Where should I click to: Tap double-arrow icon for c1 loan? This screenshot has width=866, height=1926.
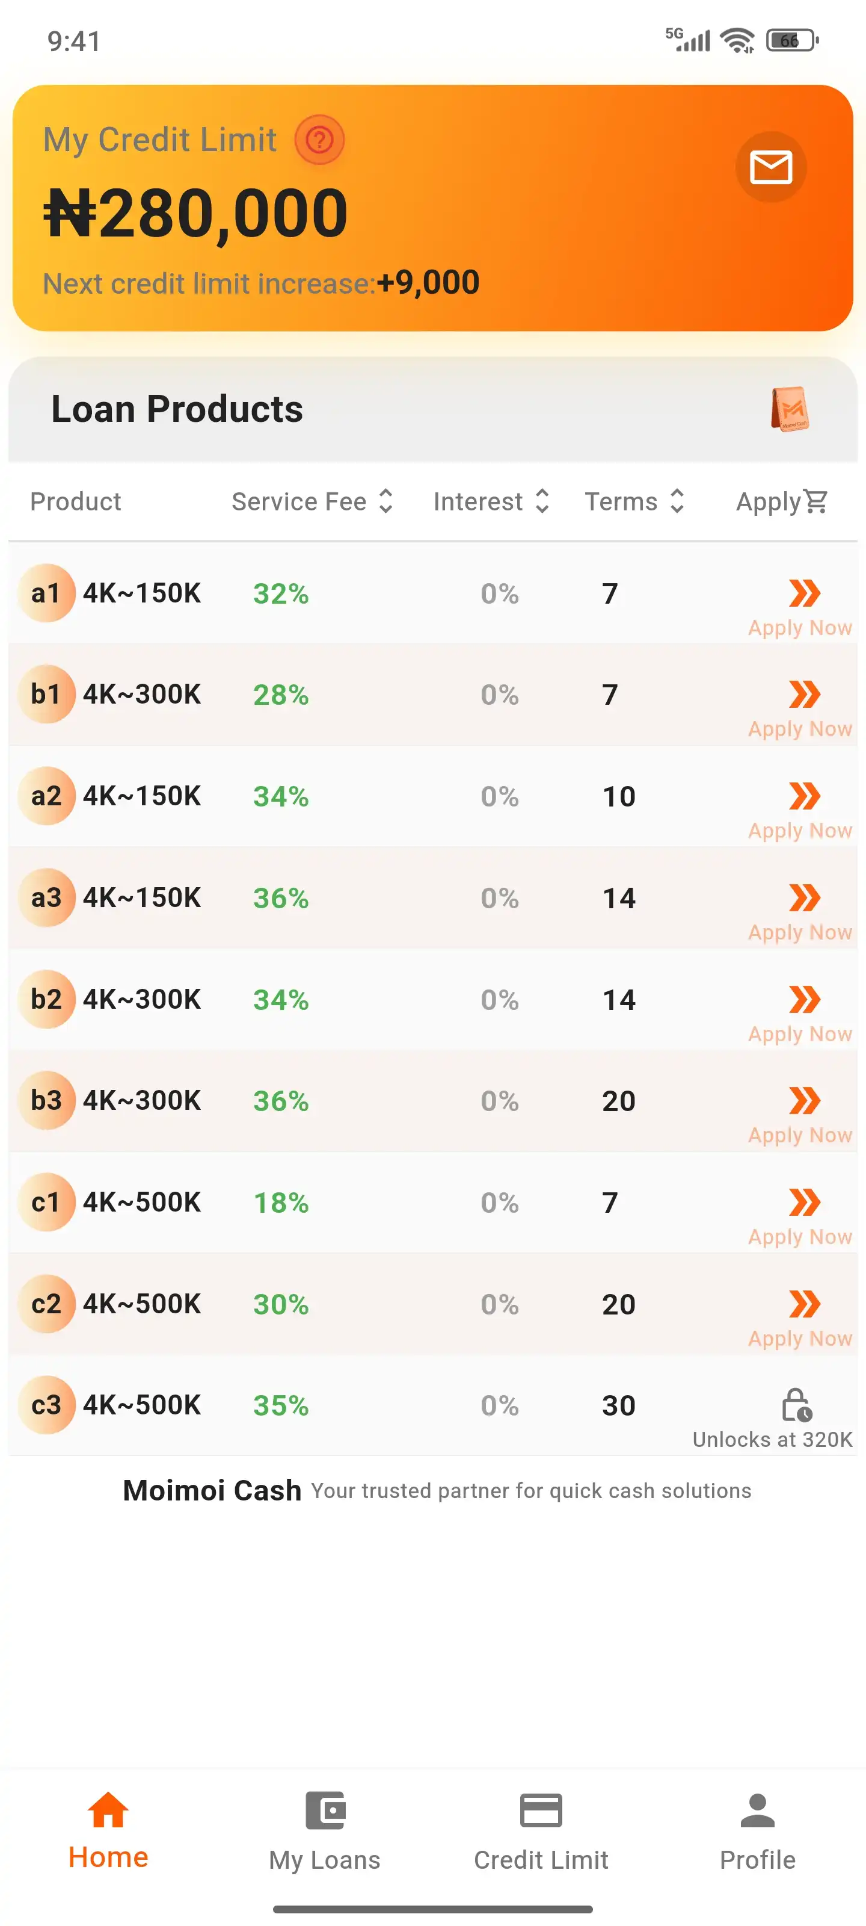click(x=804, y=1203)
